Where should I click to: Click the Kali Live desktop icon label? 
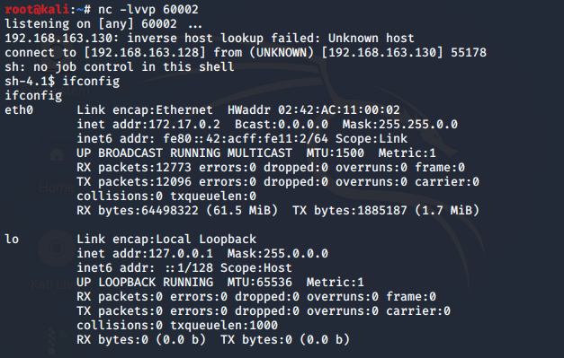point(53,284)
